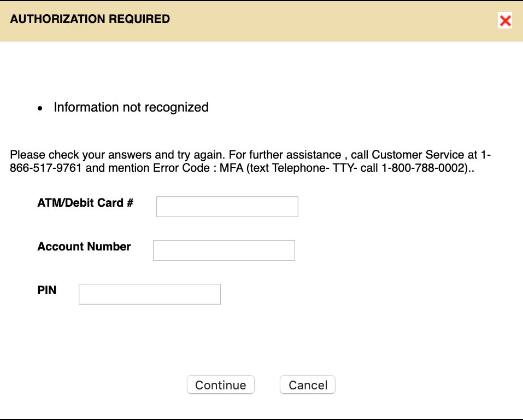The image size is (523, 420).
Task: Click the 'PIN' field label
Action: (x=46, y=290)
